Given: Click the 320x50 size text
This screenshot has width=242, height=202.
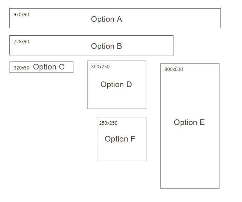Looking at the screenshot, I should 21,68.
